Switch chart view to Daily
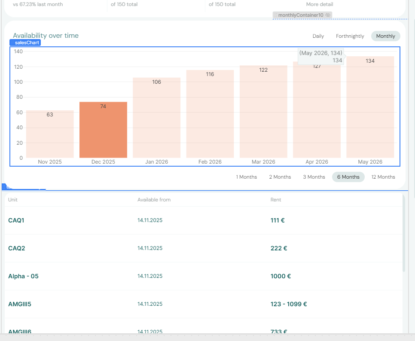The width and height of the screenshot is (415, 341). [318, 36]
